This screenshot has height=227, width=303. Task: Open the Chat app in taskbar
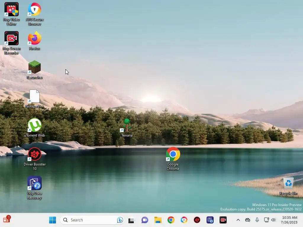tap(144, 220)
